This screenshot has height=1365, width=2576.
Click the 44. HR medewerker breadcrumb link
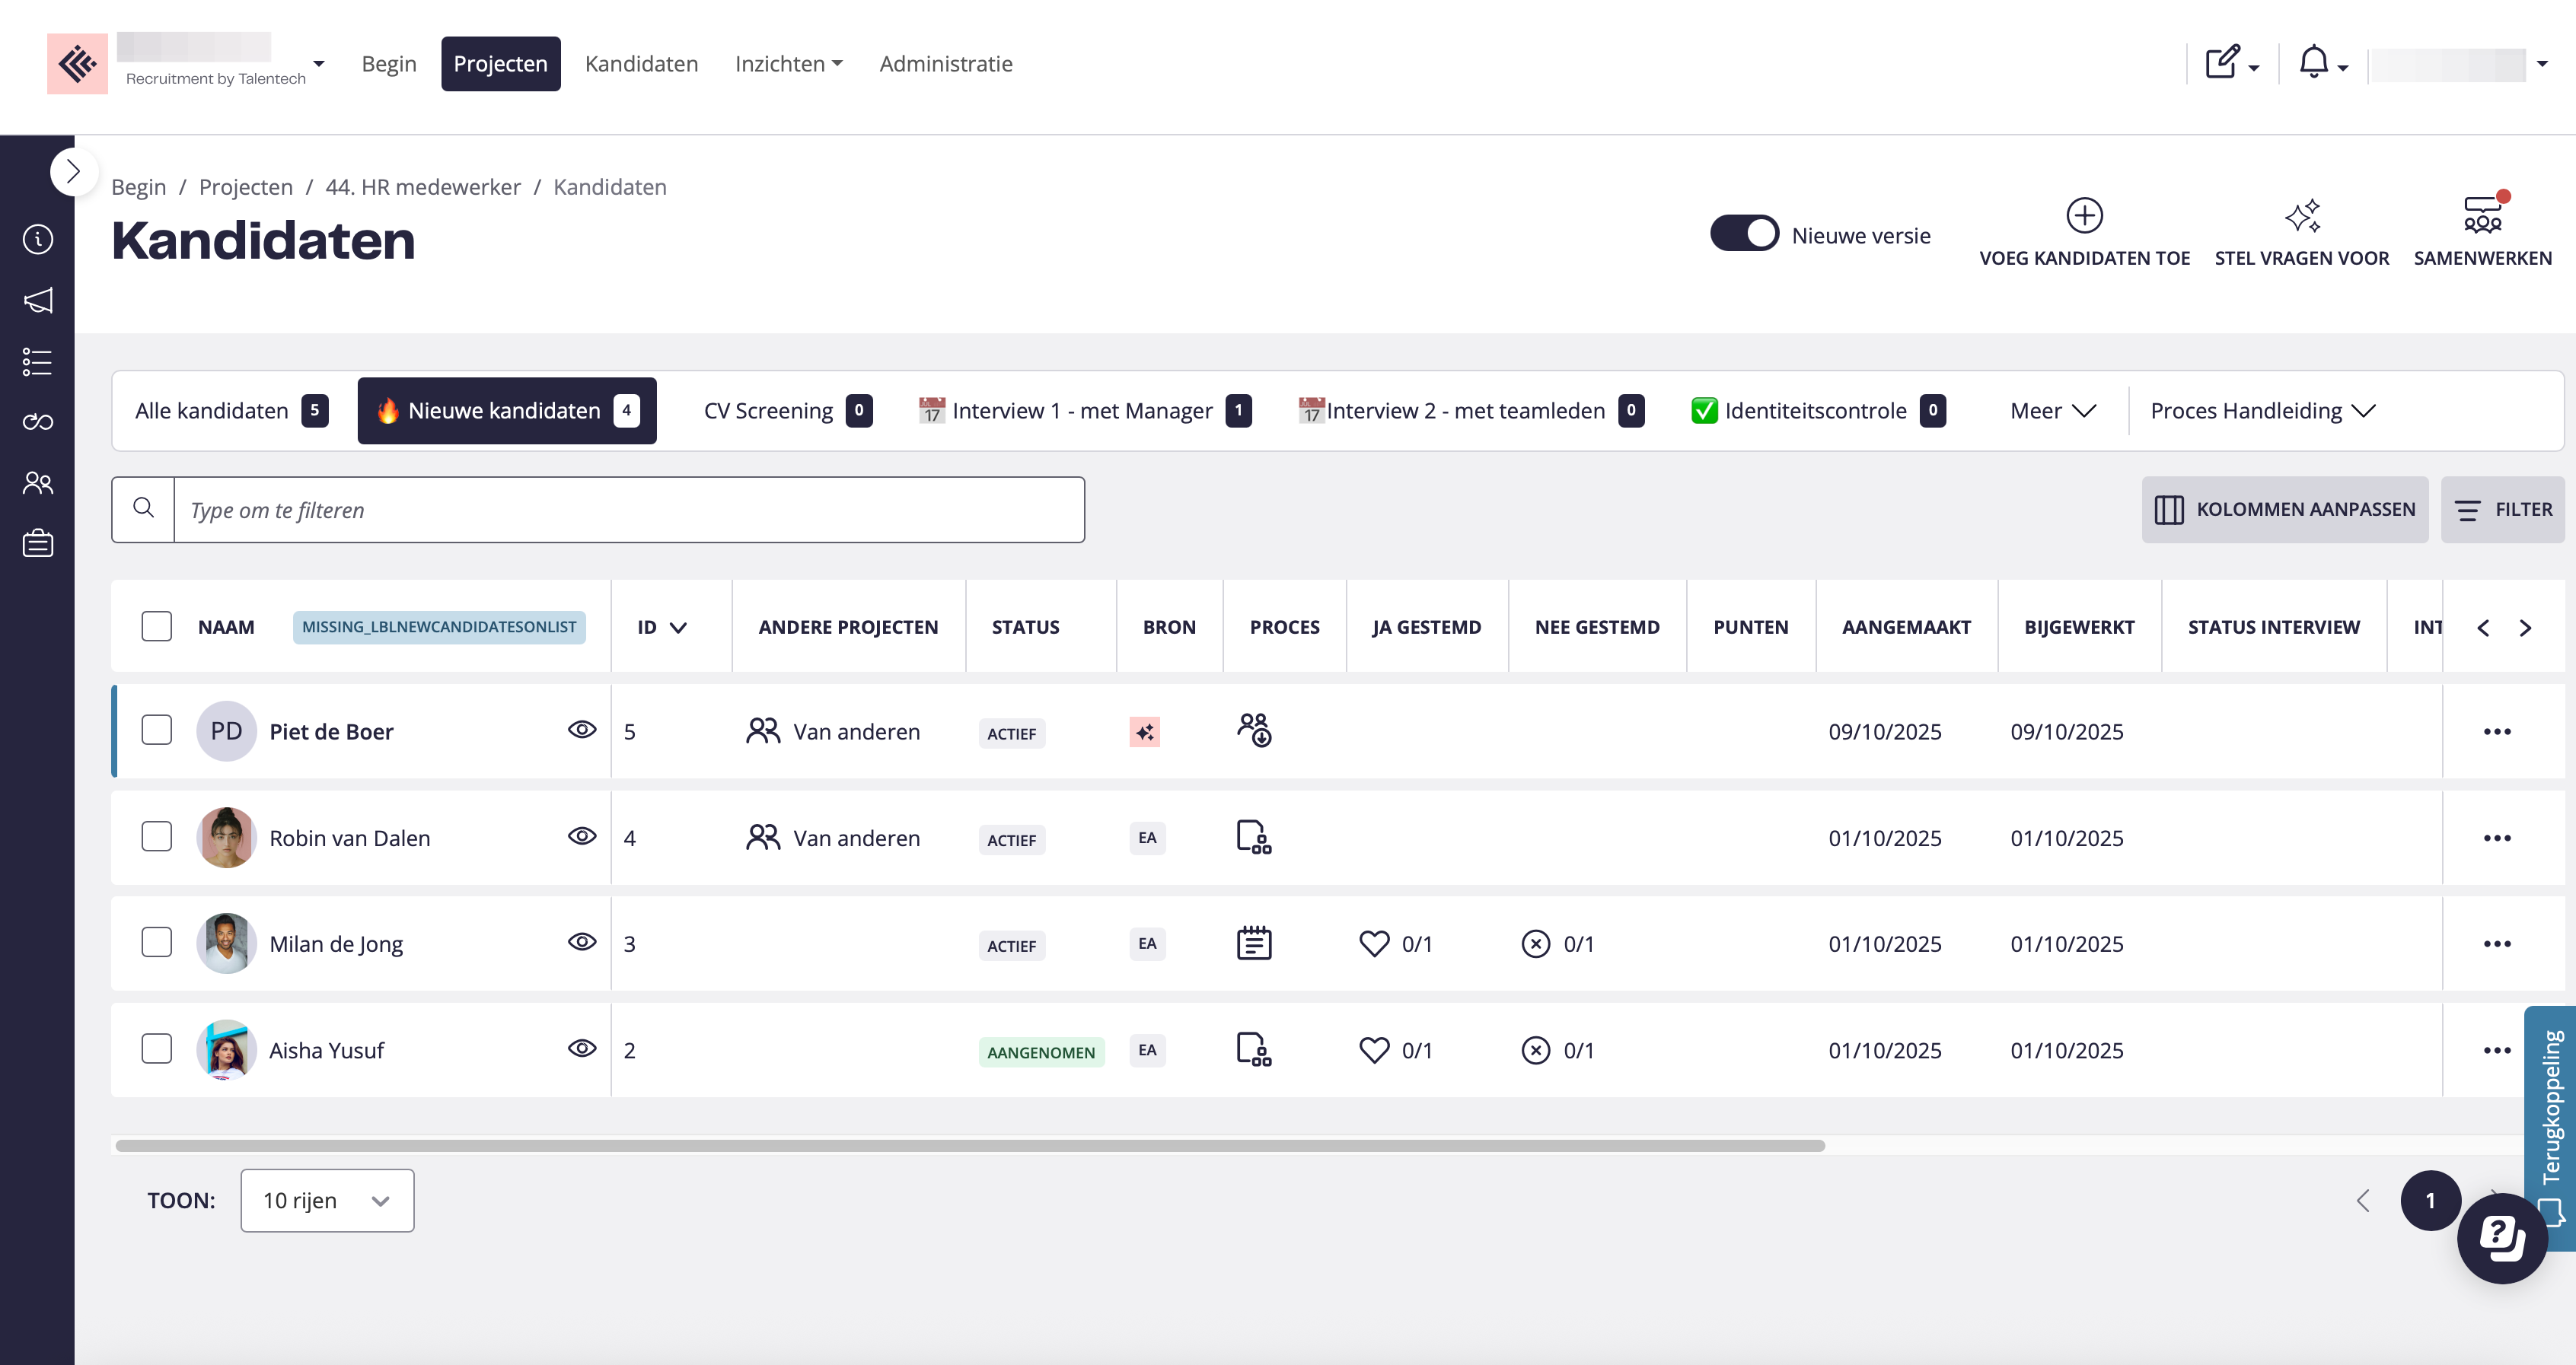423,187
